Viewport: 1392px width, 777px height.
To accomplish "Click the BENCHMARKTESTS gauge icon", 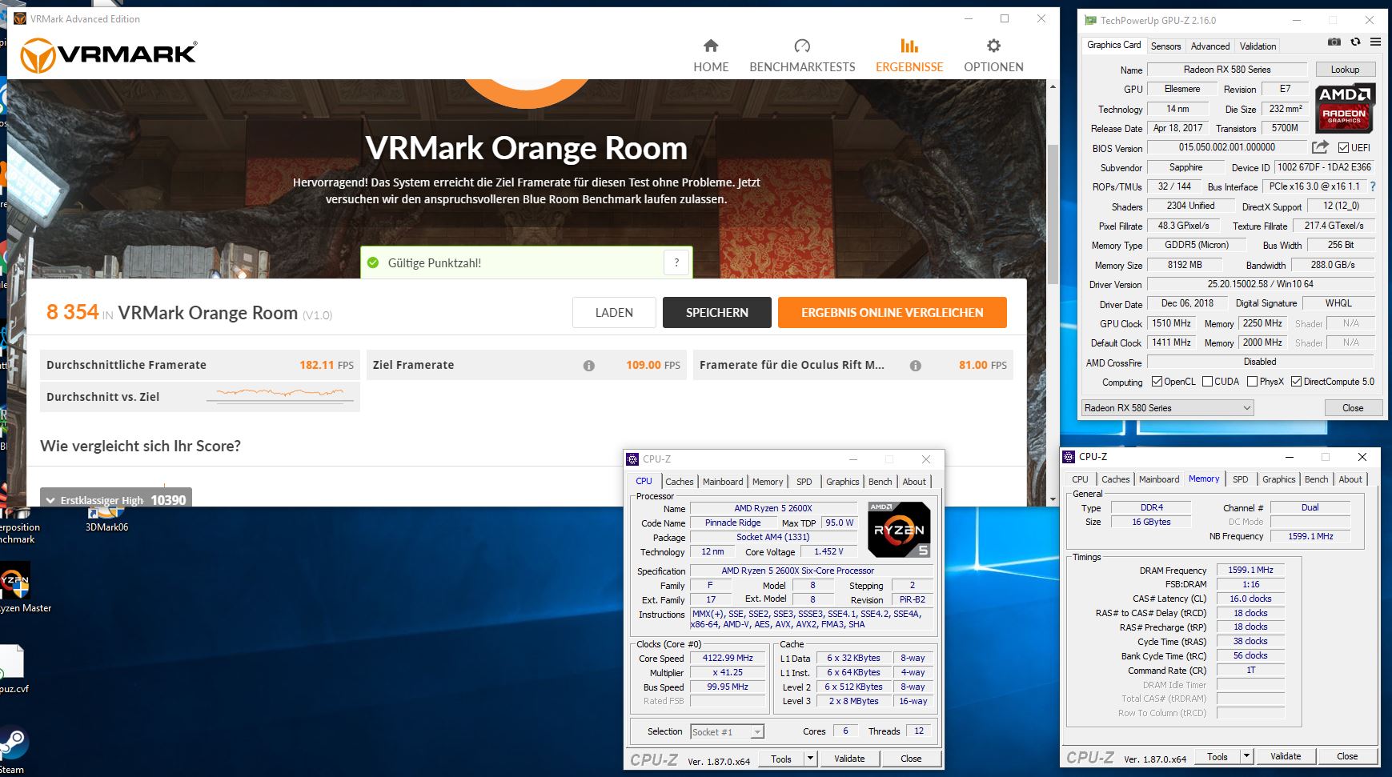I will click(x=802, y=46).
